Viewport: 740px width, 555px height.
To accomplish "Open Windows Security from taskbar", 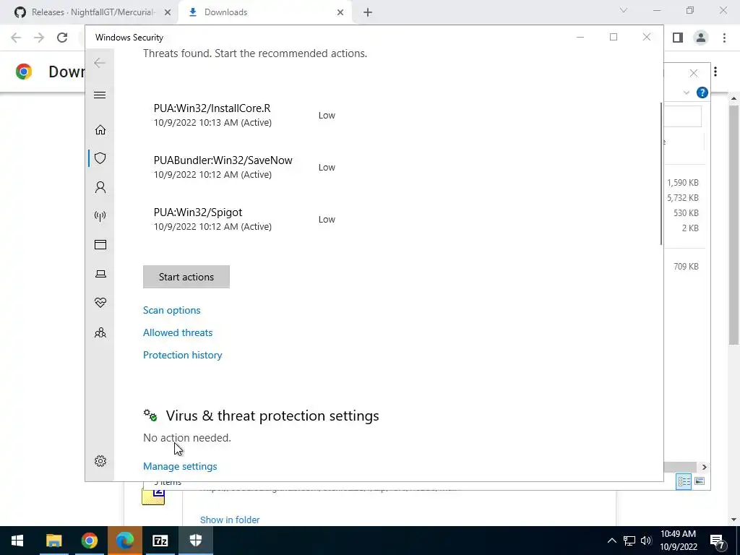I will point(195,541).
